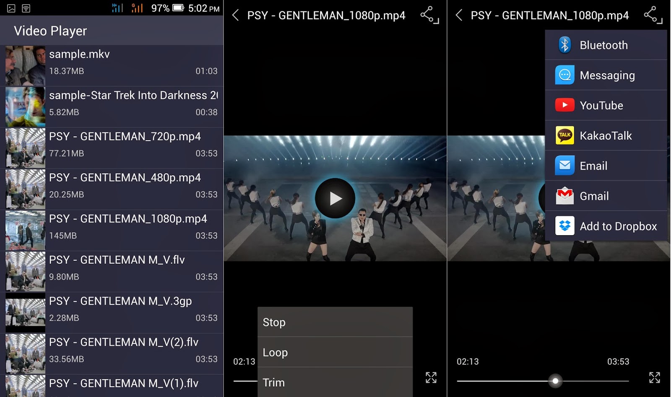Tap the Wi-Fi display icon in the status bar
Image resolution: width=671 pixels, height=397 pixels.
click(26, 8)
